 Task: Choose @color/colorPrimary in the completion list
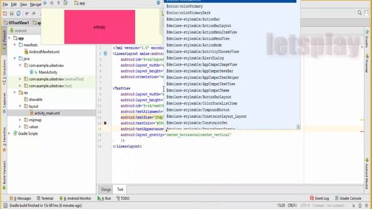(185, 6)
